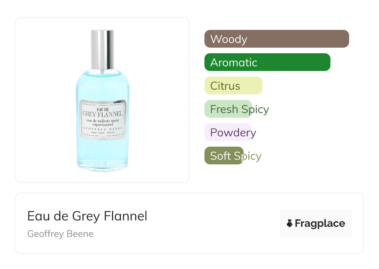Choose the yellow Citrus accord bar
379x269 pixels.
(233, 86)
